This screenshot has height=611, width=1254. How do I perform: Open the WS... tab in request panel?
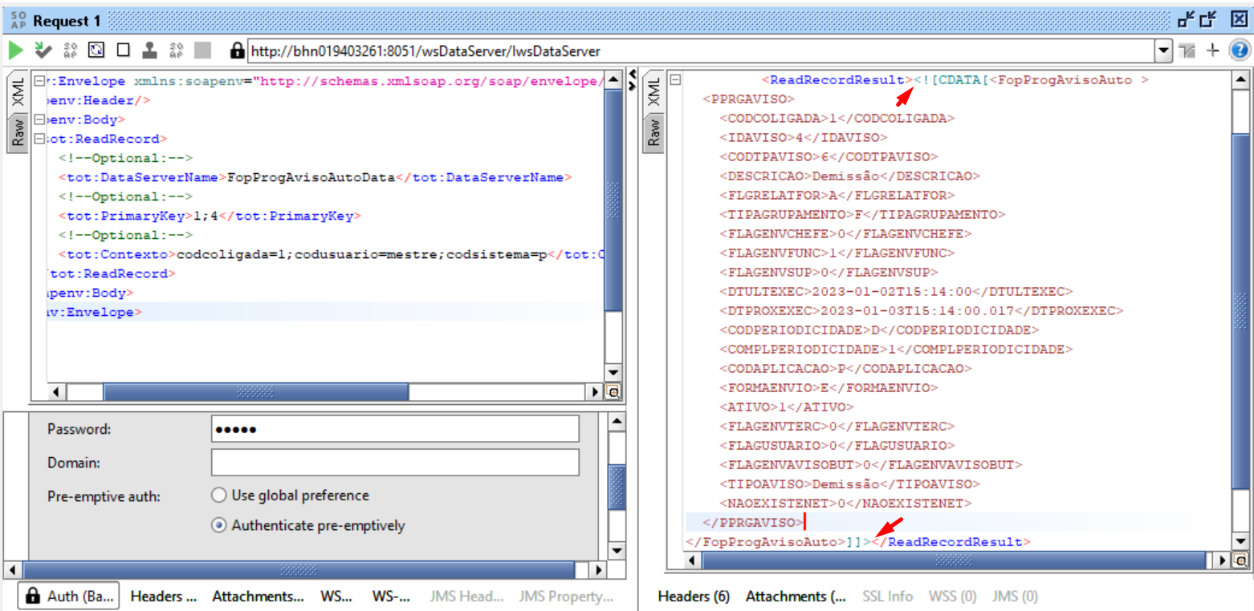(336, 596)
